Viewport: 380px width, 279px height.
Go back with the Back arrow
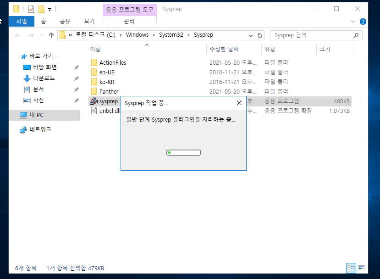click(x=17, y=35)
